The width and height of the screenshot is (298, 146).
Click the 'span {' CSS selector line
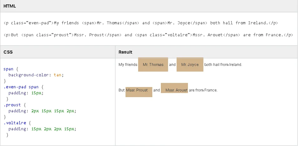click(x=11, y=69)
